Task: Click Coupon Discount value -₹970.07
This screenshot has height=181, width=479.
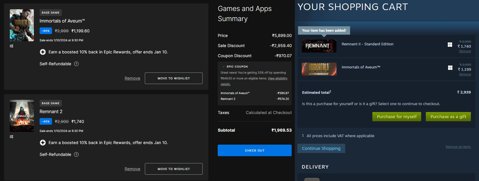Action: (283, 56)
